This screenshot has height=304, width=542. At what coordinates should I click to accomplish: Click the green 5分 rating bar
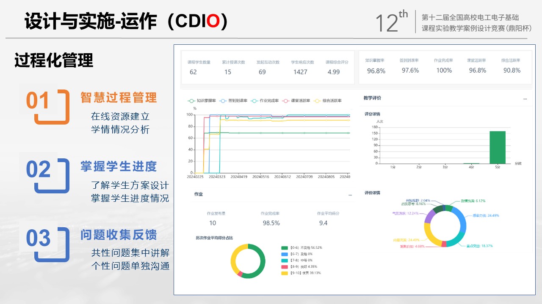pyautogui.click(x=498, y=147)
